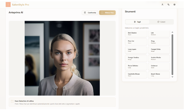This screenshot has width=184, height=110.
Task: Choose the Undercut short style
Action: [x=159, y=67]
